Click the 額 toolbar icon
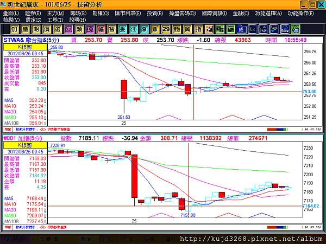 177,29
